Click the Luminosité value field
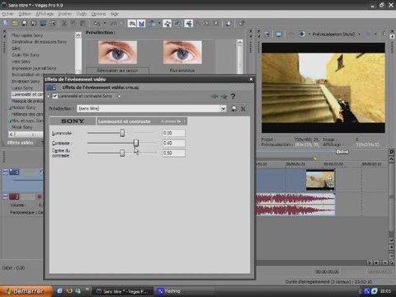 point(173,133)
